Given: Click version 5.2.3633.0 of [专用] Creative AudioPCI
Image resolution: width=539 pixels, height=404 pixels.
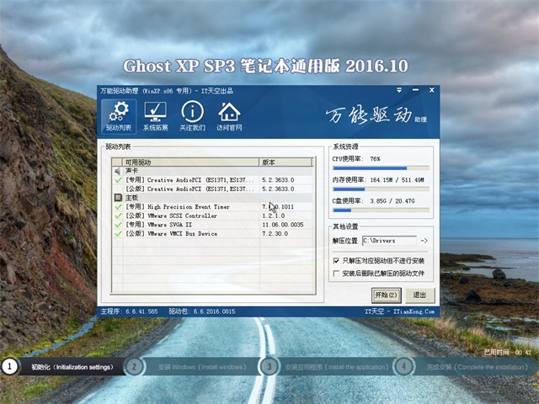Looking at the screenshot, I should pyautogui.click(x=278, y=180).
